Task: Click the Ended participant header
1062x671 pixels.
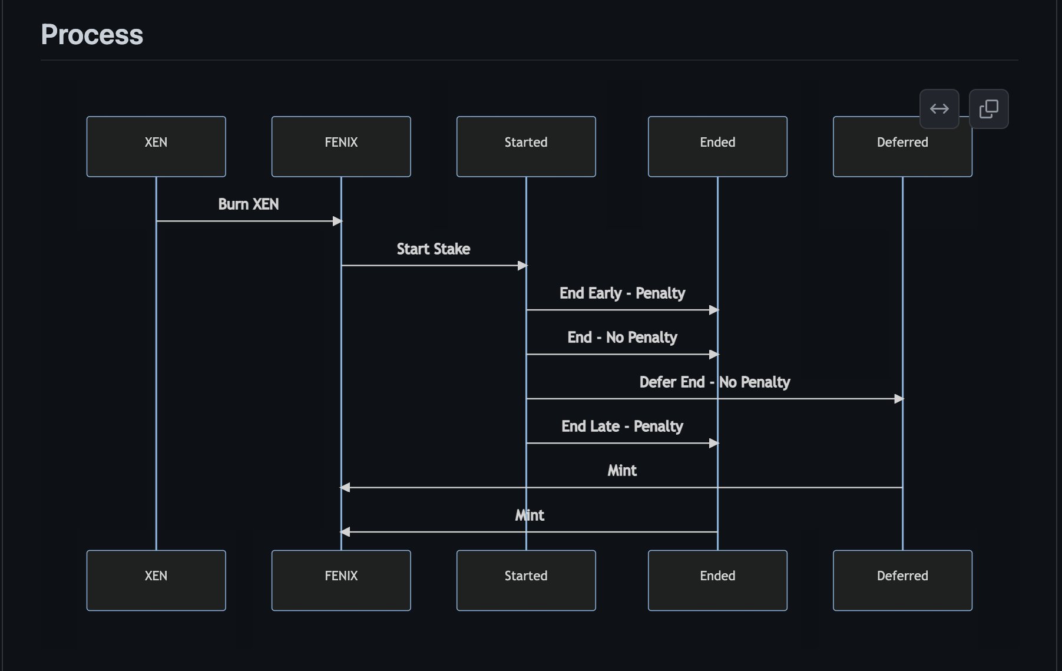Action: (717, 146)
